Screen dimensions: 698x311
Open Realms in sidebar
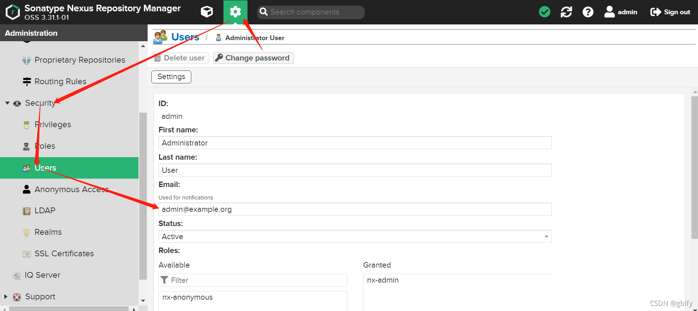pos(48,232)
